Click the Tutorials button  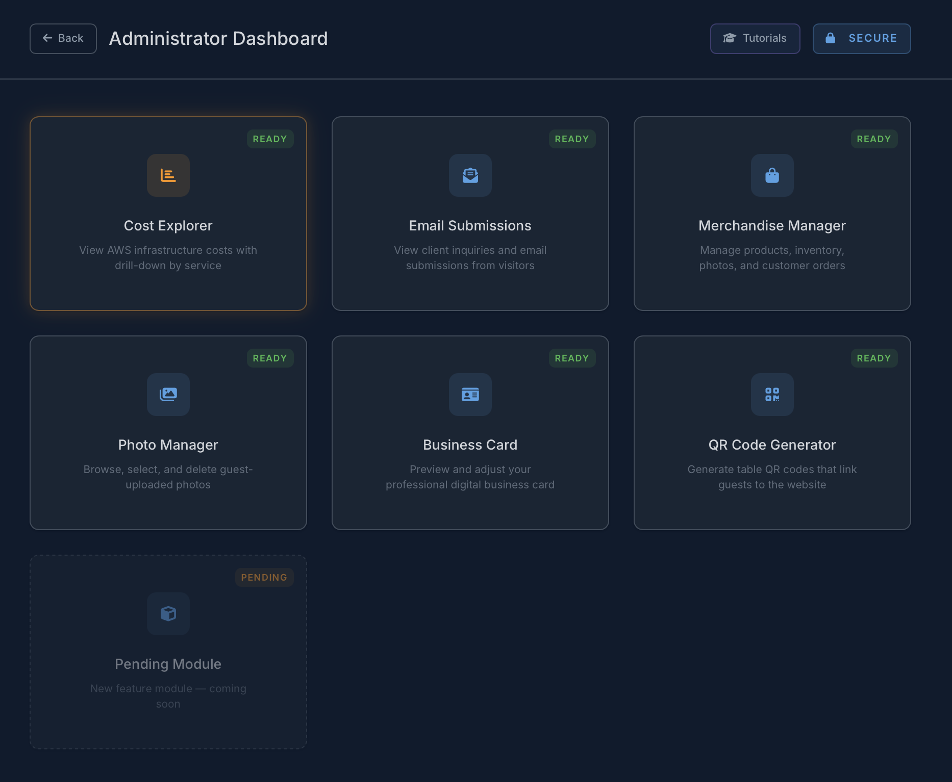coord(755,38)
